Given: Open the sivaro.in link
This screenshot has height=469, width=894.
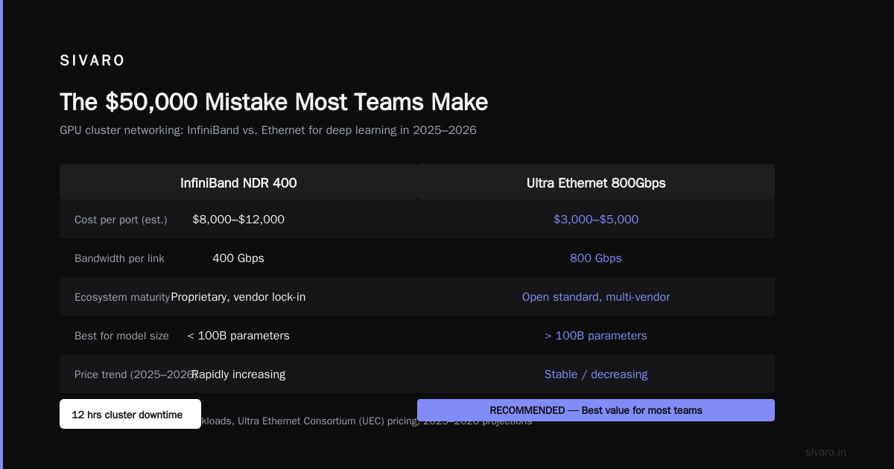Looking at the screenshot, I should tap(825, 452).
